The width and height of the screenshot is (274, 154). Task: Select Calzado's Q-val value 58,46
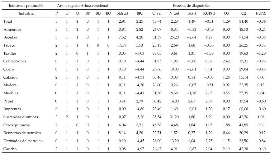[157, 77]
